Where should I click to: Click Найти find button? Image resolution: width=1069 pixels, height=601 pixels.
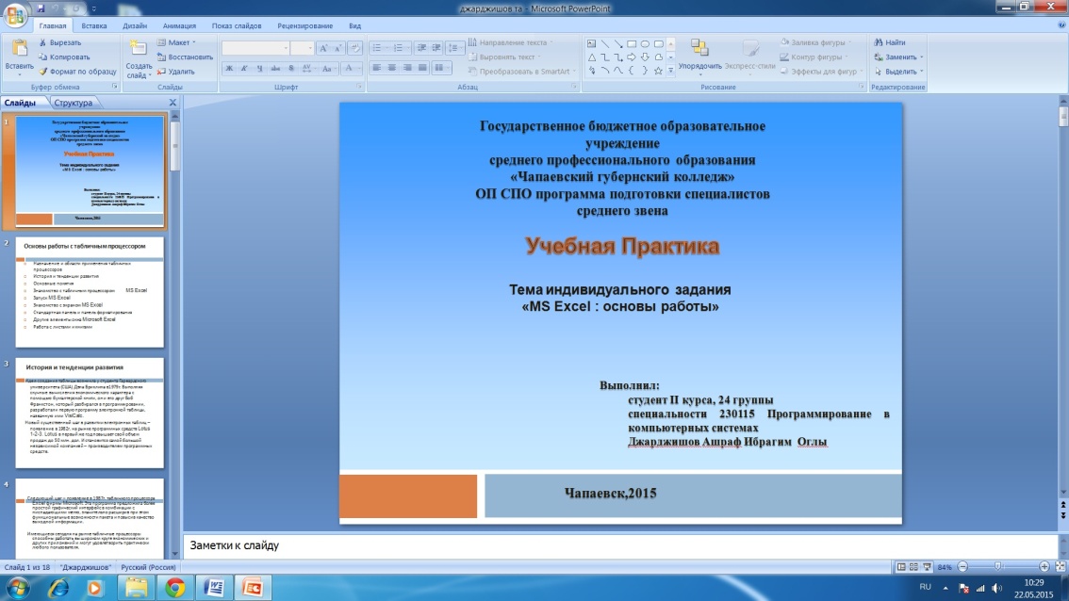pyautogui.click(x=891, y=42)
